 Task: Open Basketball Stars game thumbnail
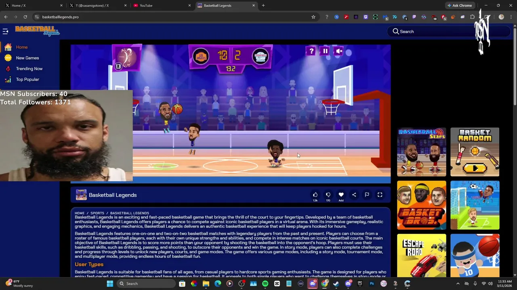coord(421,152)
